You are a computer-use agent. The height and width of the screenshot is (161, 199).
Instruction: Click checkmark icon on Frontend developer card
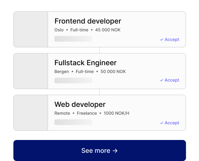pos(162,40)
